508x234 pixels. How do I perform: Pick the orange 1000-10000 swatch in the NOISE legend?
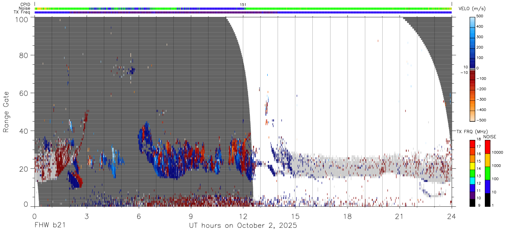[x=487, y=160]
